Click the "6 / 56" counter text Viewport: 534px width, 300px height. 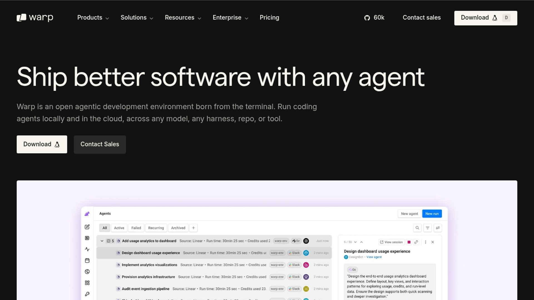click(x=348, y=242)
